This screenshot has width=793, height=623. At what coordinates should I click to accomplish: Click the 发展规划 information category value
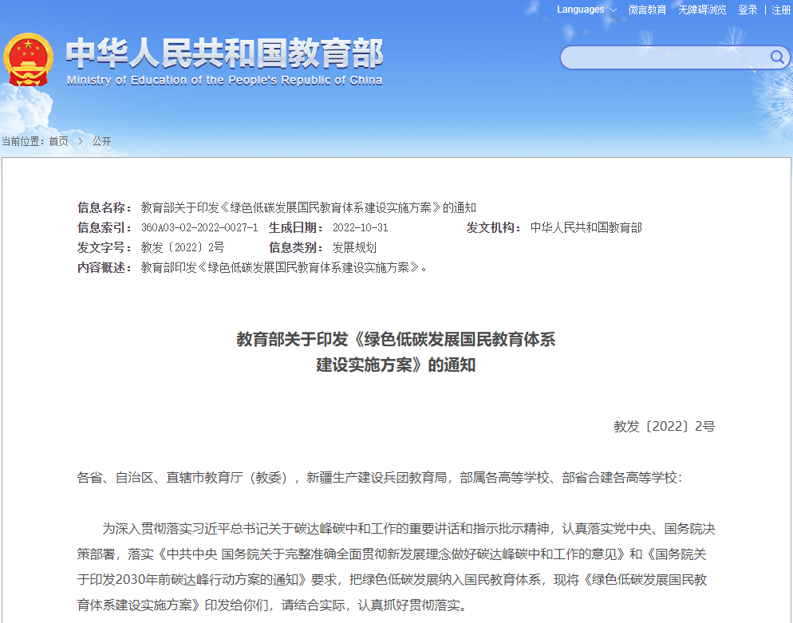[354, 247]
